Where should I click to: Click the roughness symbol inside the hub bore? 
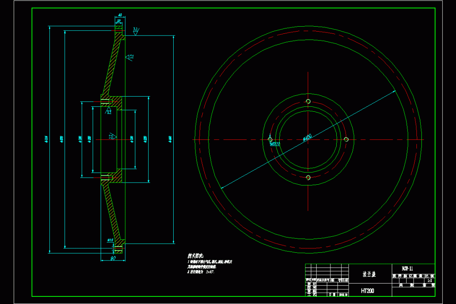113,136
